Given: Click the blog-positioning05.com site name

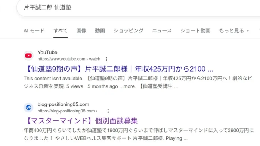Looking at the screenshot, I should 64,104.
